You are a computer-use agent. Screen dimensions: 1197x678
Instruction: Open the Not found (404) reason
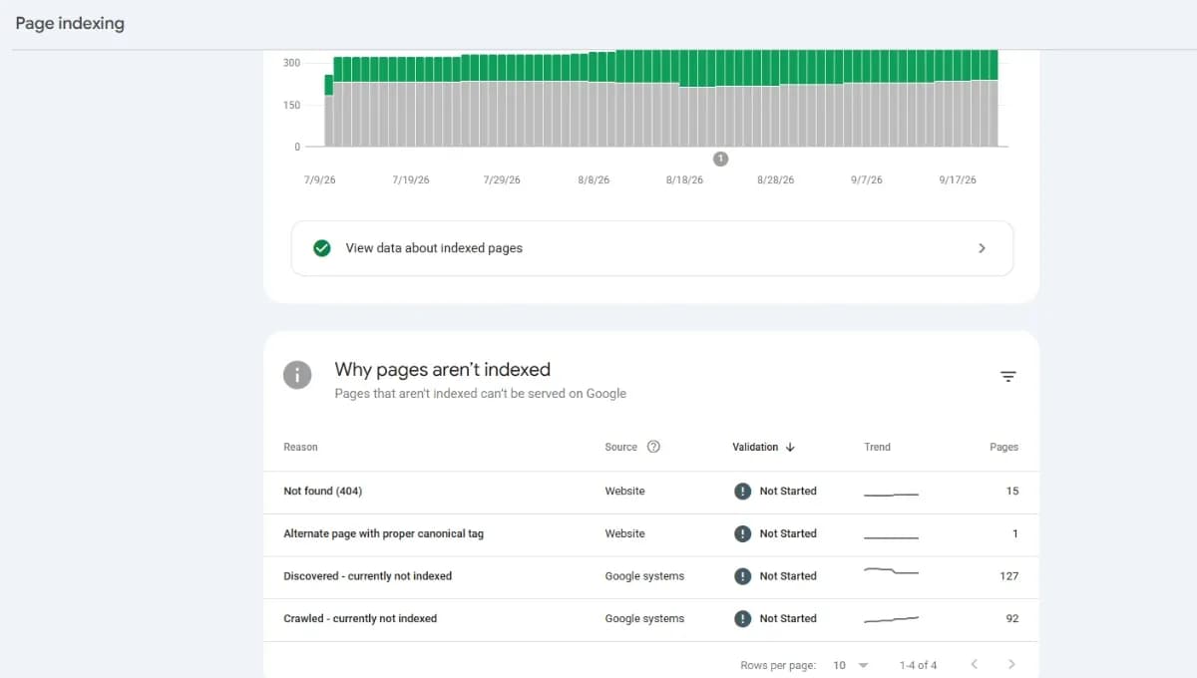click(322, 492)
